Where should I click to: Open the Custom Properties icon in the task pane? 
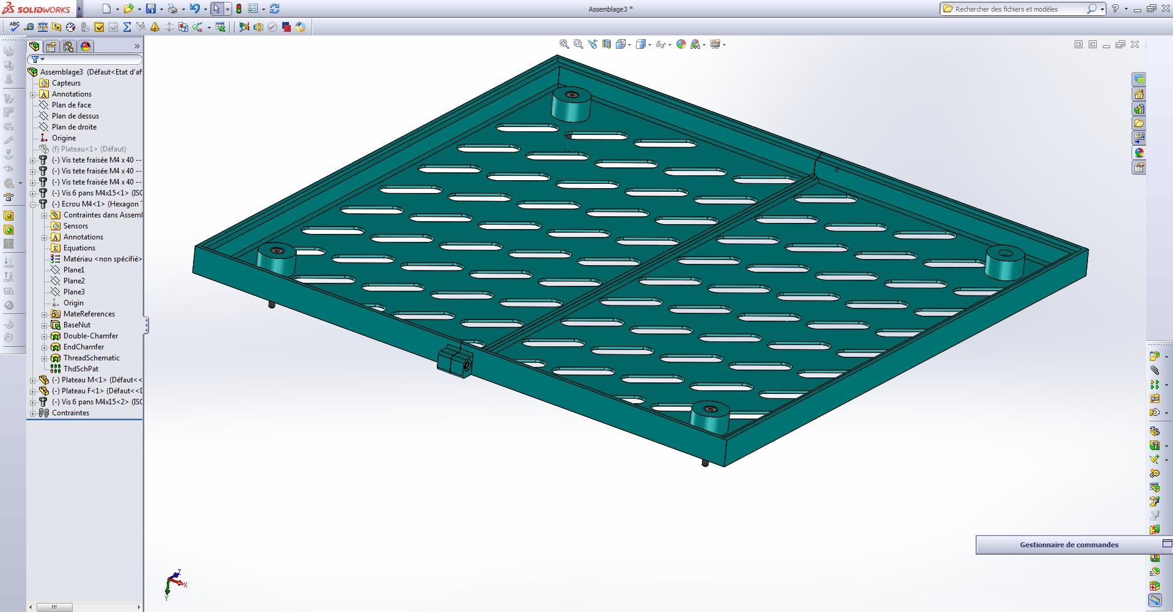coord(1139,167)
